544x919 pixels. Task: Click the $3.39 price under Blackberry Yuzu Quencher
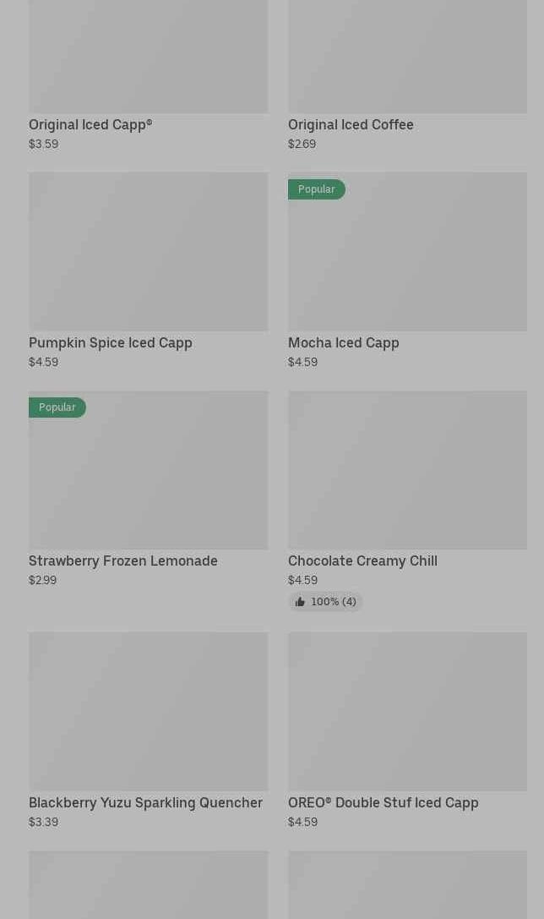tap(44, 822)
